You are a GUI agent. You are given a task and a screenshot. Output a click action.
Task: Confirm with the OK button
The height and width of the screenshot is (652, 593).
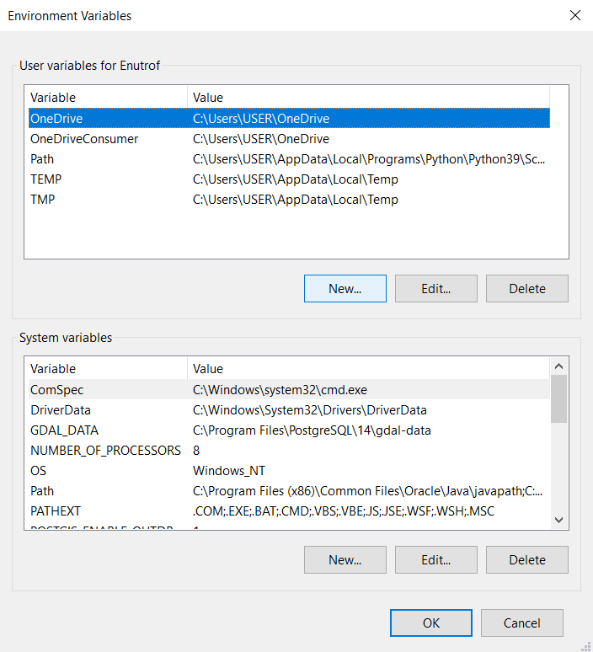pos(431,623)
